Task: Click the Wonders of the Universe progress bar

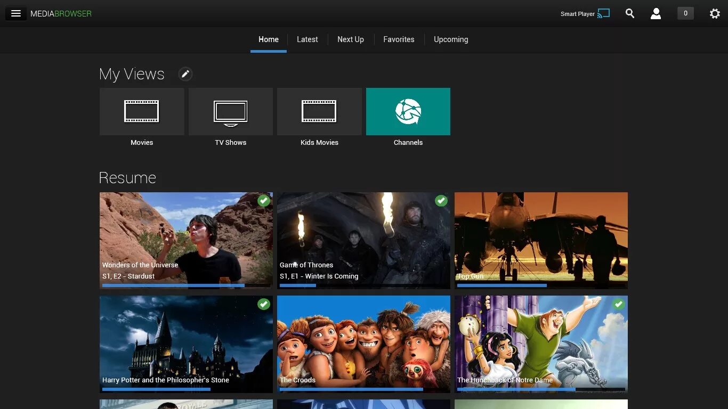Action: click(186, 285)
